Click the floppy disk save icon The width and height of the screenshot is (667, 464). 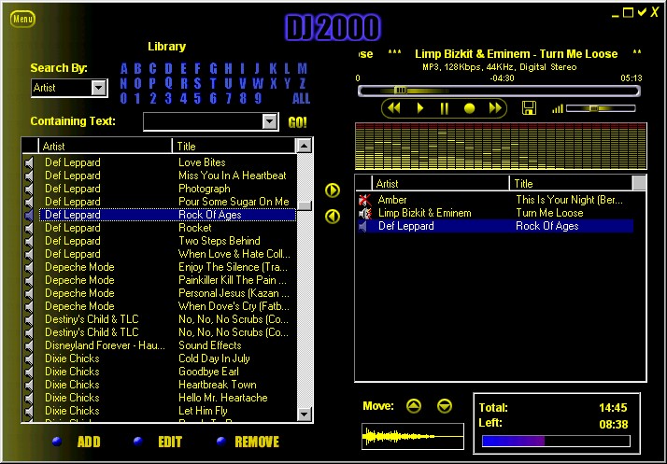[529, 108]
